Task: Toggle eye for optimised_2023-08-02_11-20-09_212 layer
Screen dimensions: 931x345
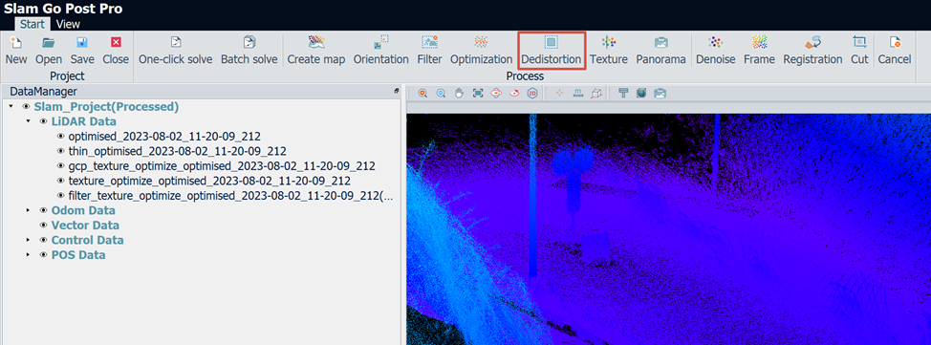Action: (60, 136)
